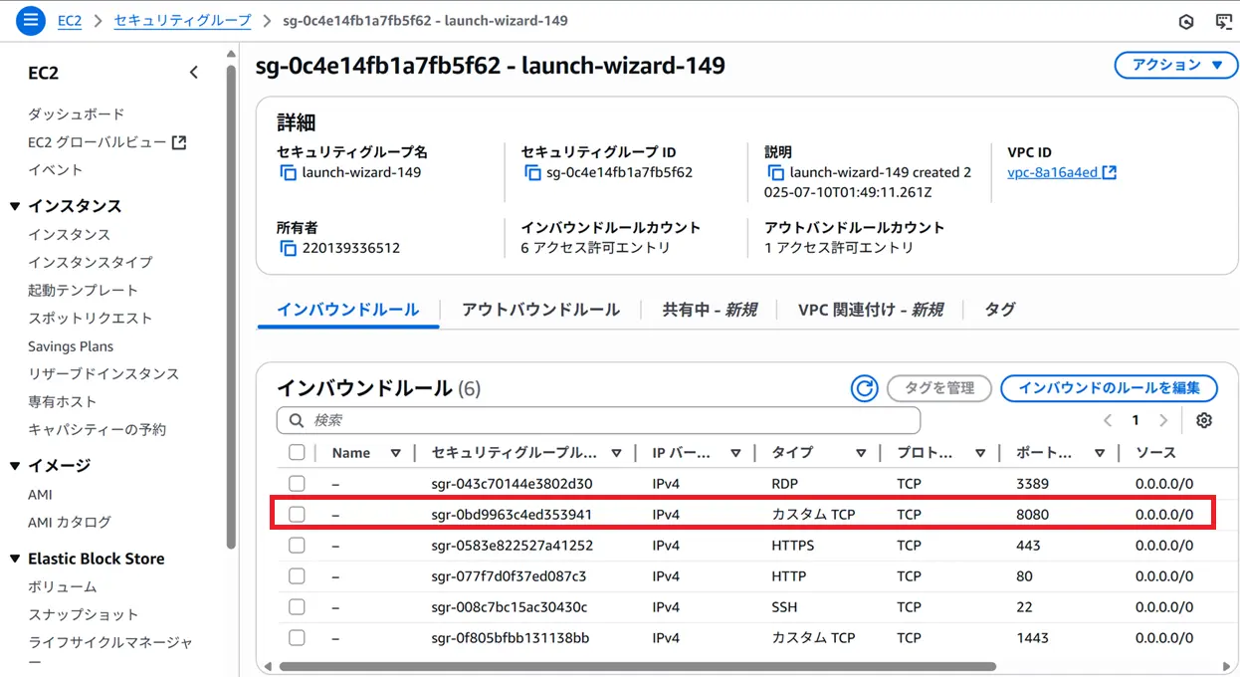Sort by IP バージョン column arrow

[x=735, y=453]
